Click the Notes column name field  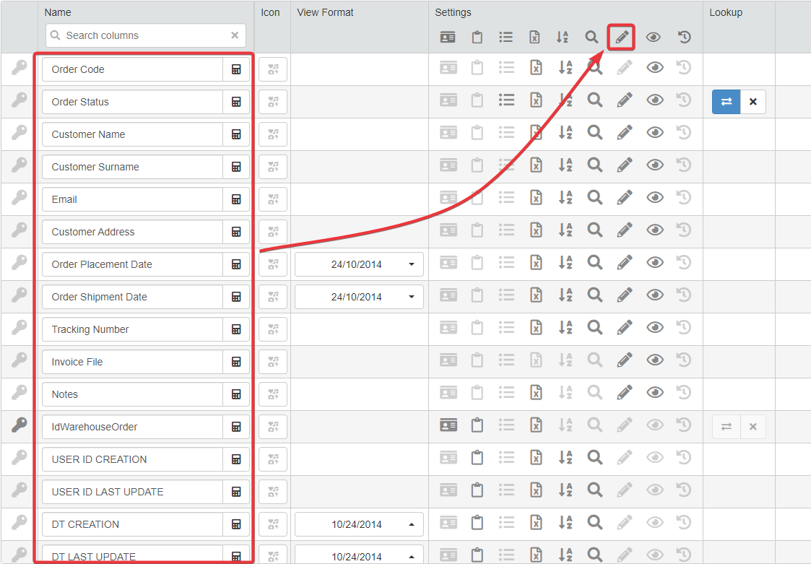point(133,394)
